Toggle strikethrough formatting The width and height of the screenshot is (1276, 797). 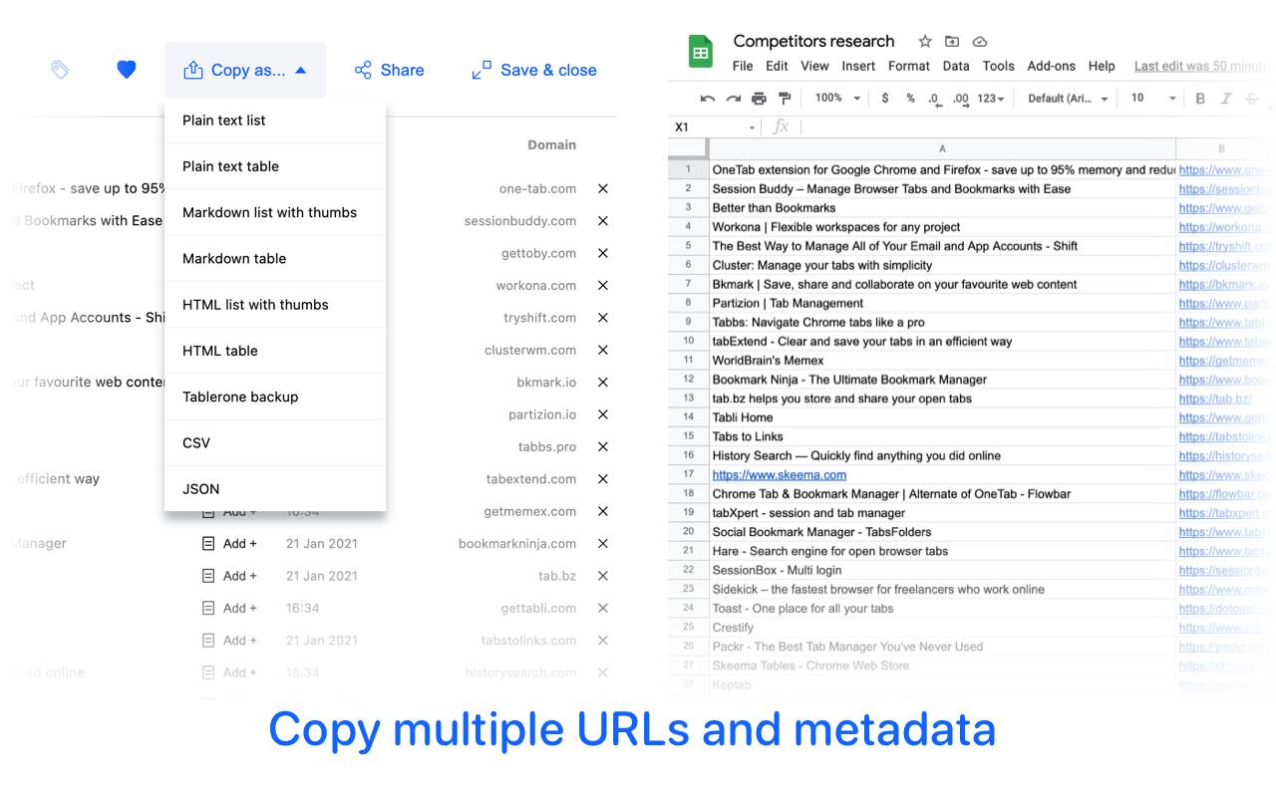click(x=1253, y=99)
